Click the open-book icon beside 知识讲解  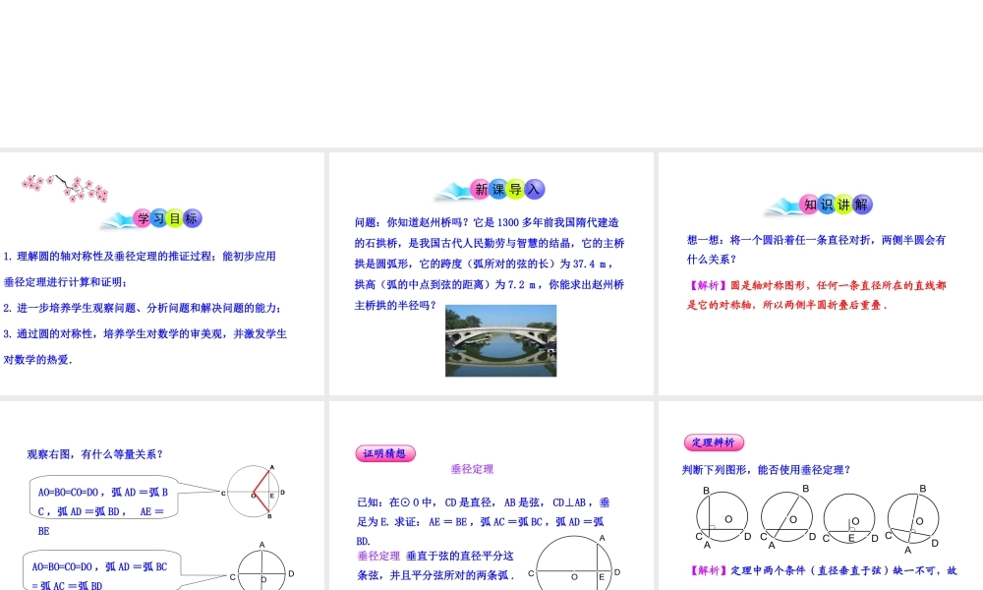[x=780, y=205]
